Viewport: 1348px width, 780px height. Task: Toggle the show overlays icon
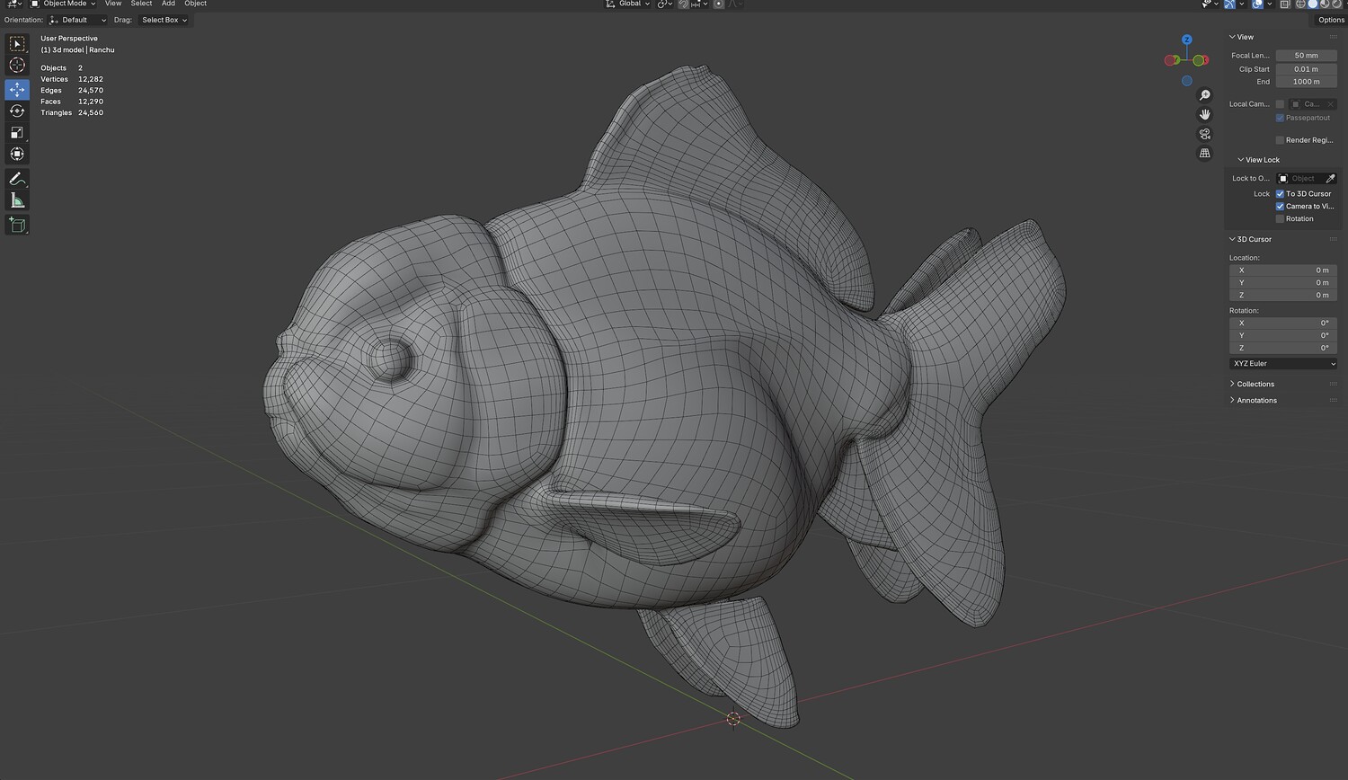1257,4
